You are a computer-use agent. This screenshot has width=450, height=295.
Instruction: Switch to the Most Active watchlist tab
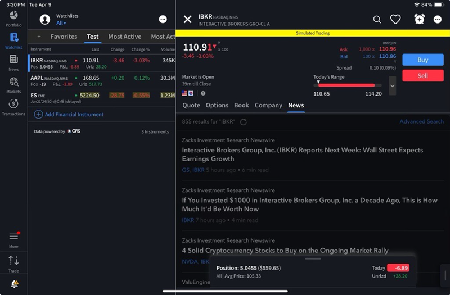(124, 37)
